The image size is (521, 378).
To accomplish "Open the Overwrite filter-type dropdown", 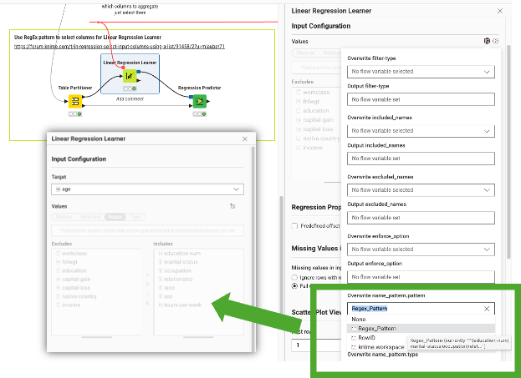I will pos(421,72).
